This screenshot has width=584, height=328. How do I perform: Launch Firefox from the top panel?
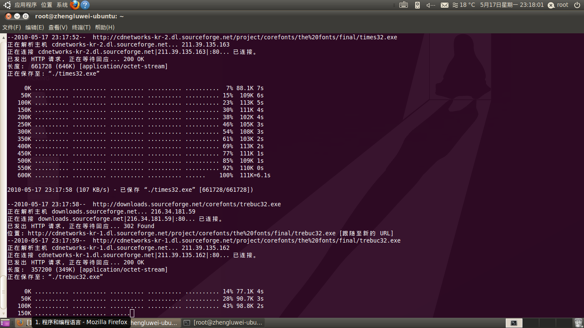[75, 5]
